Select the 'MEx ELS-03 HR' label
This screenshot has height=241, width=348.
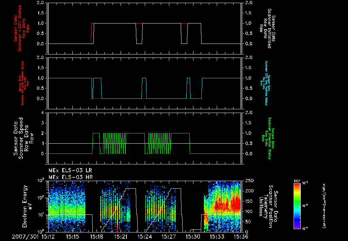pyautogui.click(x=71, y=177)
